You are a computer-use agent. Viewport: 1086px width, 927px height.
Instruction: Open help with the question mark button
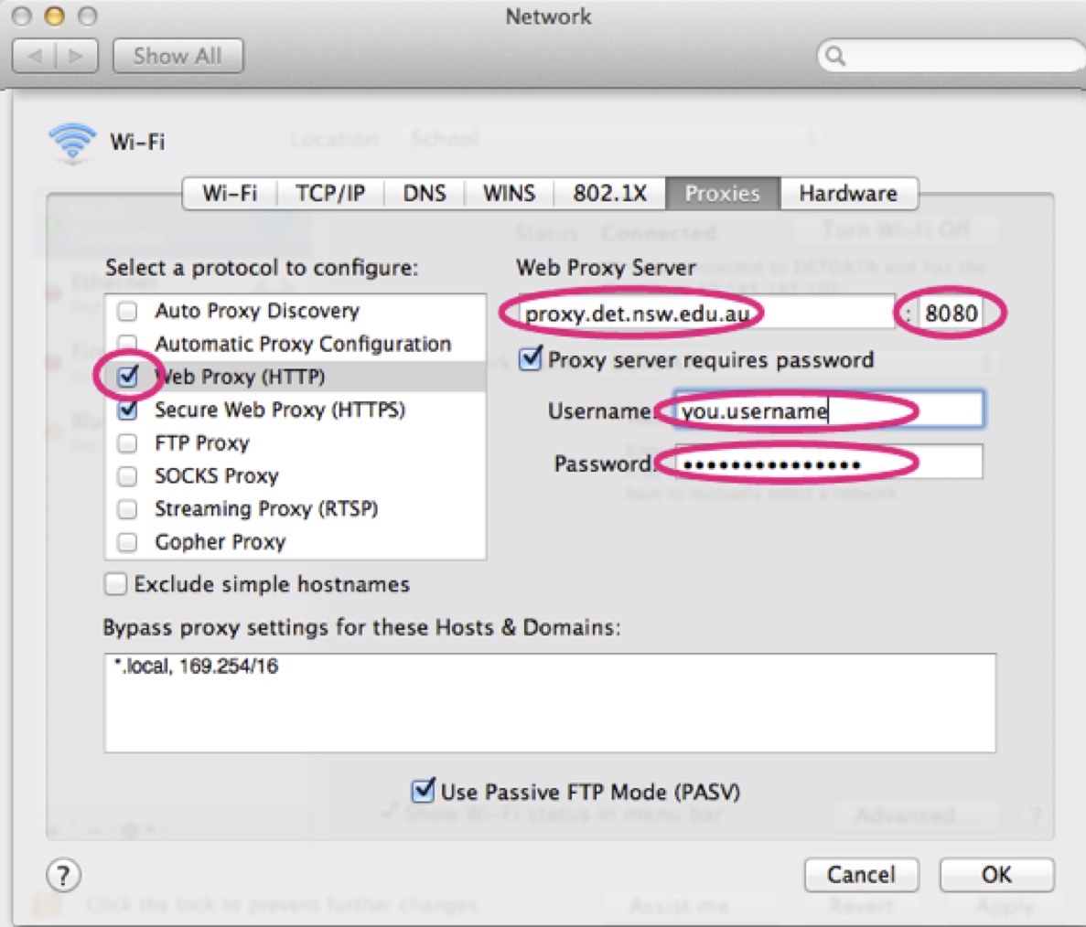[x=64, y=875]
